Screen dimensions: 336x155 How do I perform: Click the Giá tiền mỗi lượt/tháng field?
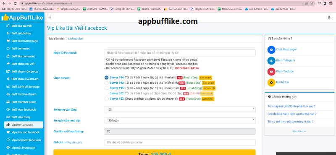180,132
